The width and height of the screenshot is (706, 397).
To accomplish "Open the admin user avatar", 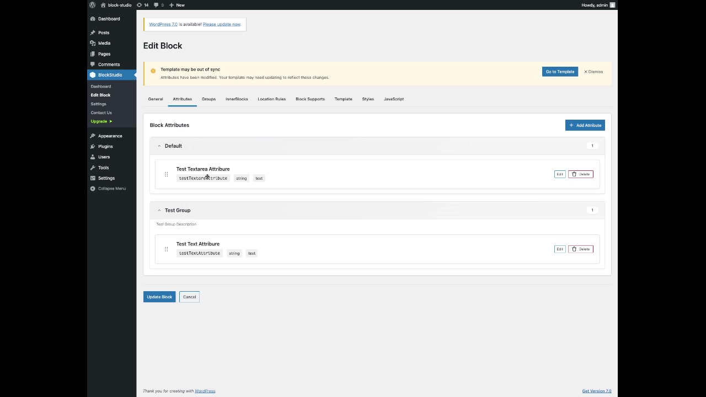I will tap(612, 5).
